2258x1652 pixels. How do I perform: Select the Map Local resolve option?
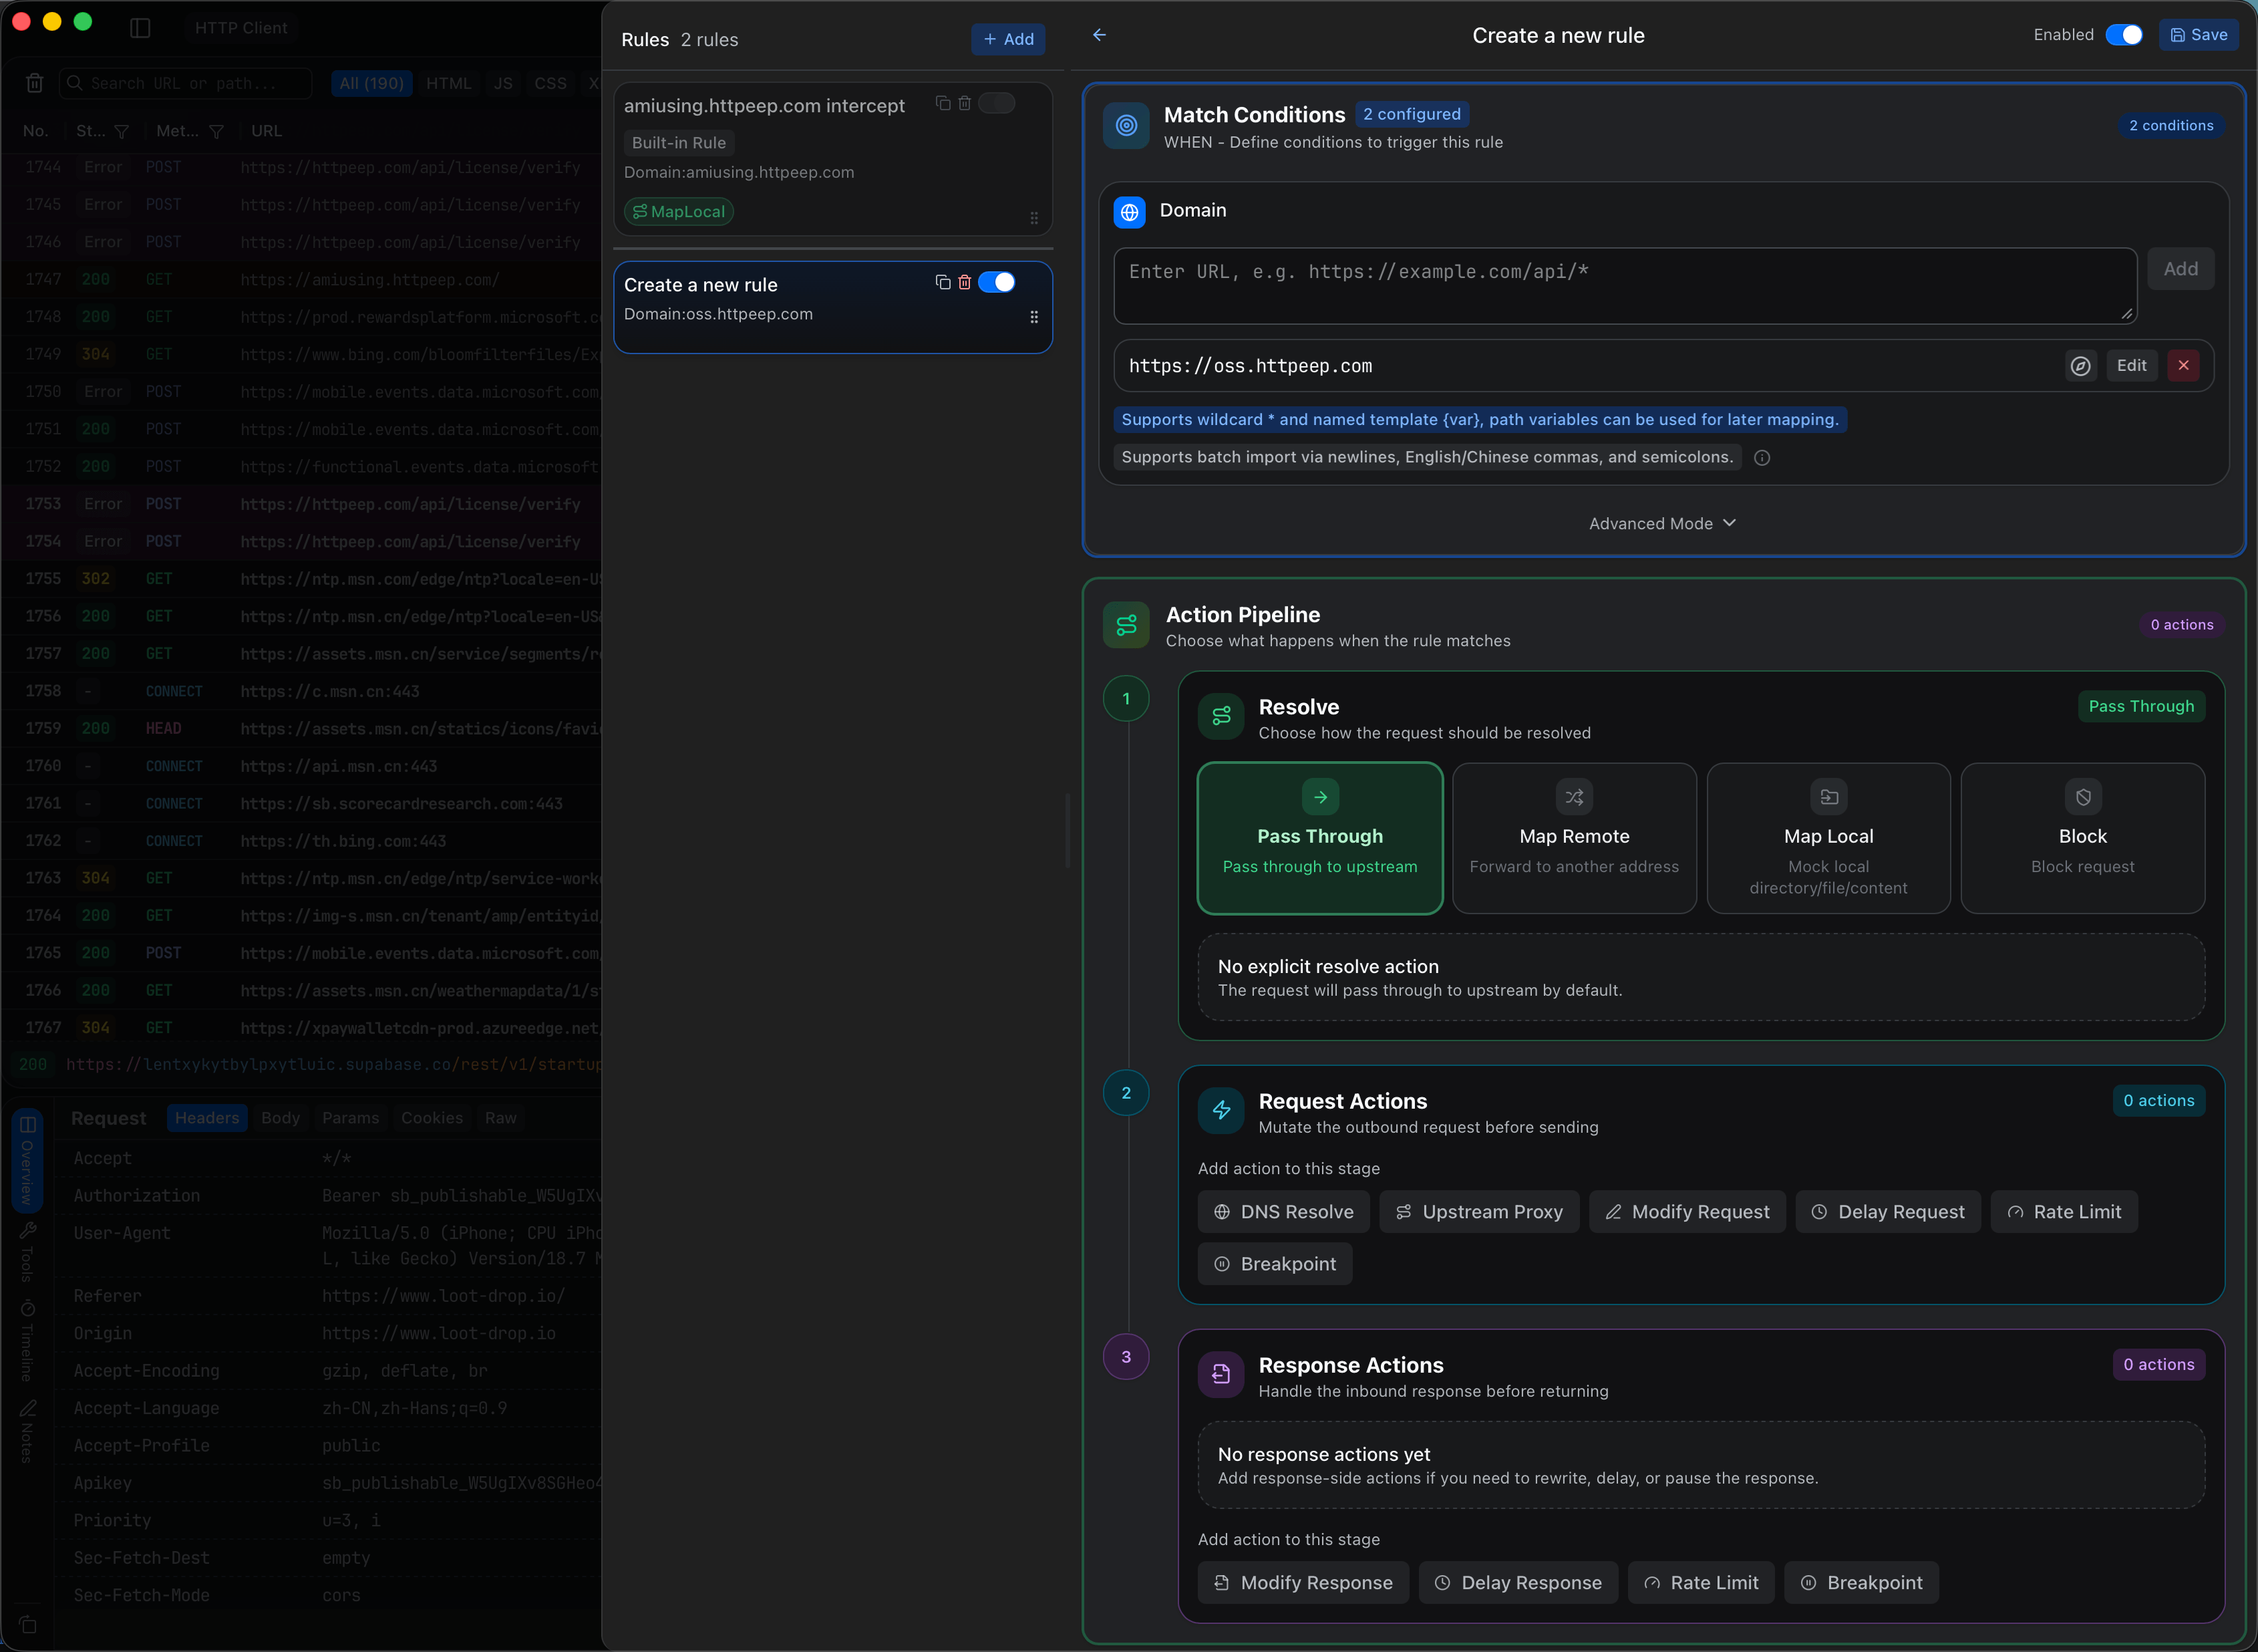click(1828, 838)
